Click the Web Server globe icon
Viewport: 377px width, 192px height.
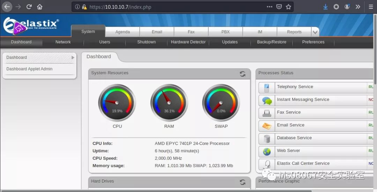(267, 152)
